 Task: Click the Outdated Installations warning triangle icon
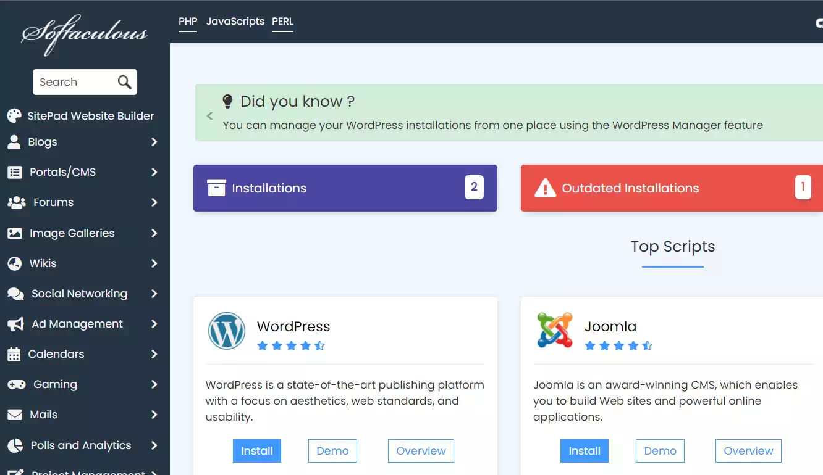[x=545, y=188]
